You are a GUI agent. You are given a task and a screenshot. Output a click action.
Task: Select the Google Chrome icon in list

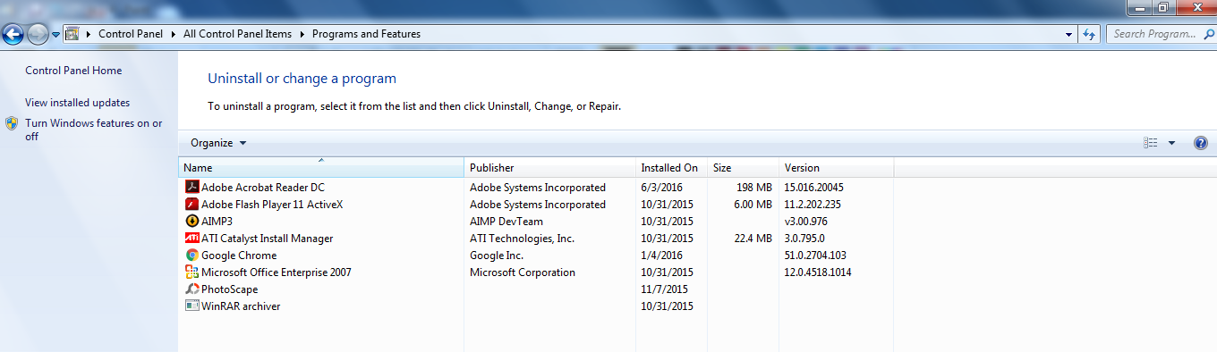(x=191, y=256)
